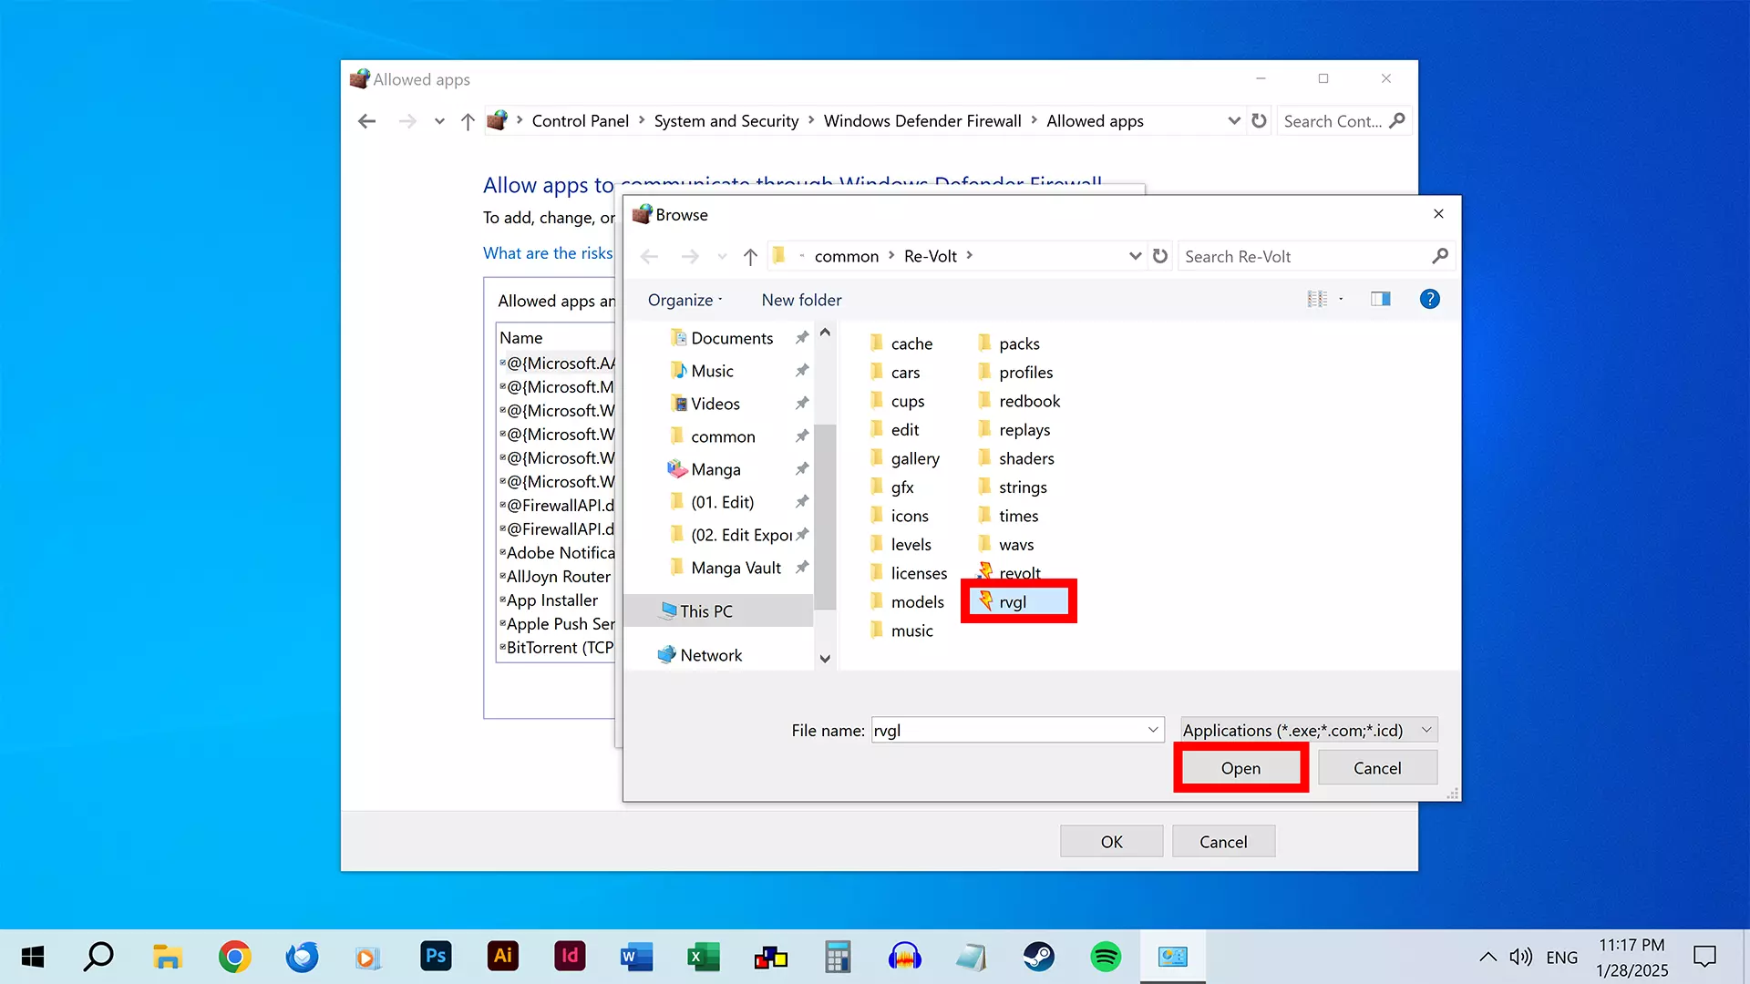Go up one folder level in Browse
Screen dimensions: 1750x984
[750, 257]
